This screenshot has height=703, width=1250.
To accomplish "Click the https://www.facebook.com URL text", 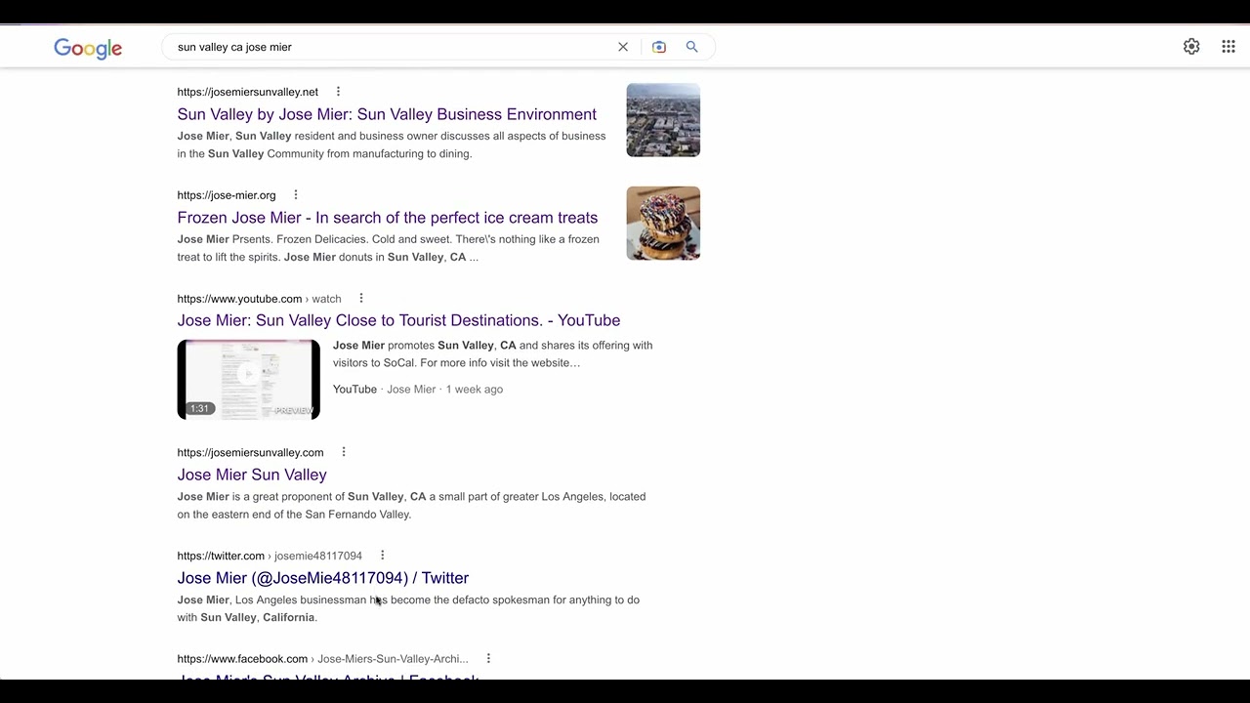I will point(242,659).
